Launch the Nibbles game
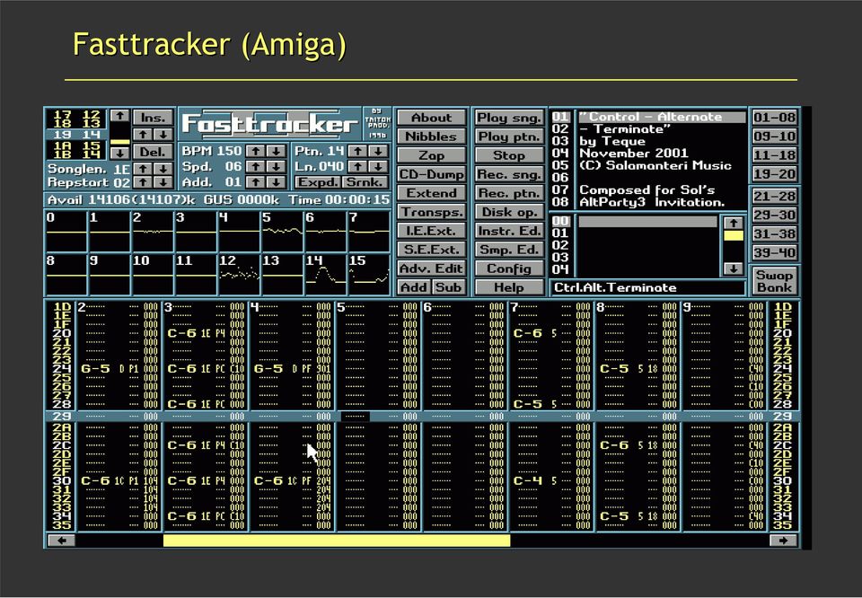This screenshot has height=598, width=862. (432, 136)
